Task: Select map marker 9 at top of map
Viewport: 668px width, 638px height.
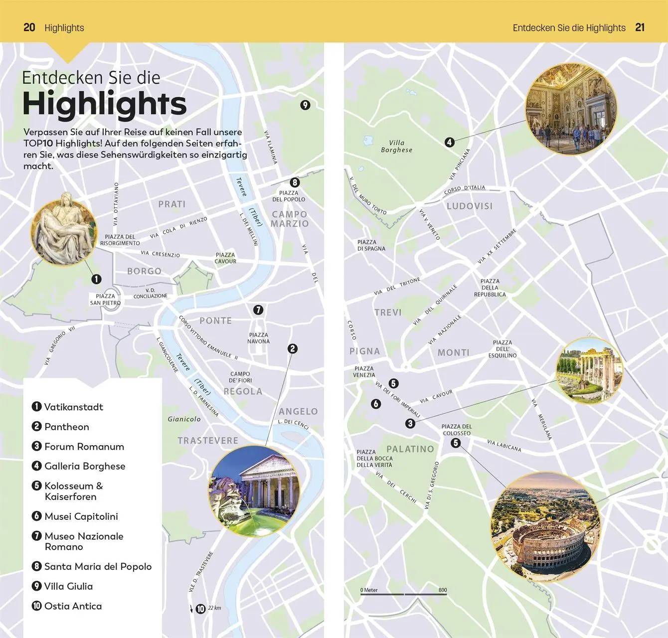Action: pyautogui.click(x=305, y=105)
